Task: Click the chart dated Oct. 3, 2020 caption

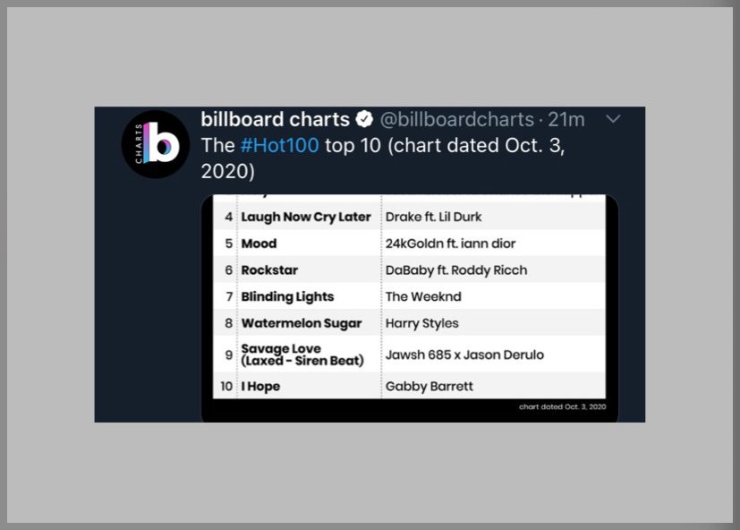Action: pos(563,406)
